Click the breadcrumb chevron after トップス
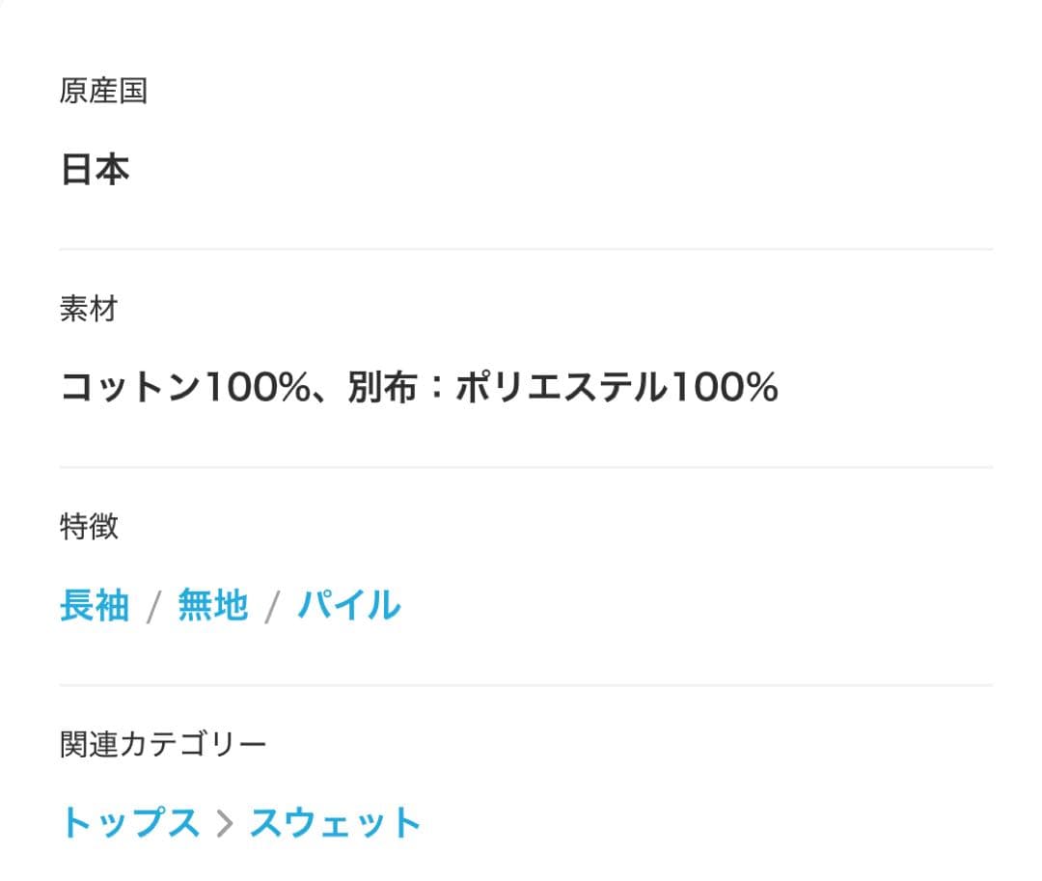The width and height of the screenshot is (1042, 881). point(225,824)
